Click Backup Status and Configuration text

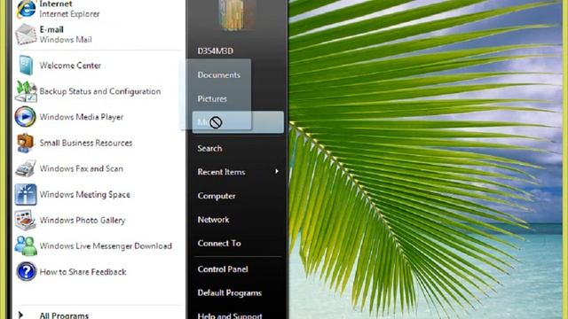pos(100,91)
